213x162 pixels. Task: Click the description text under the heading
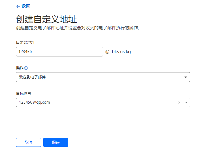78,28
